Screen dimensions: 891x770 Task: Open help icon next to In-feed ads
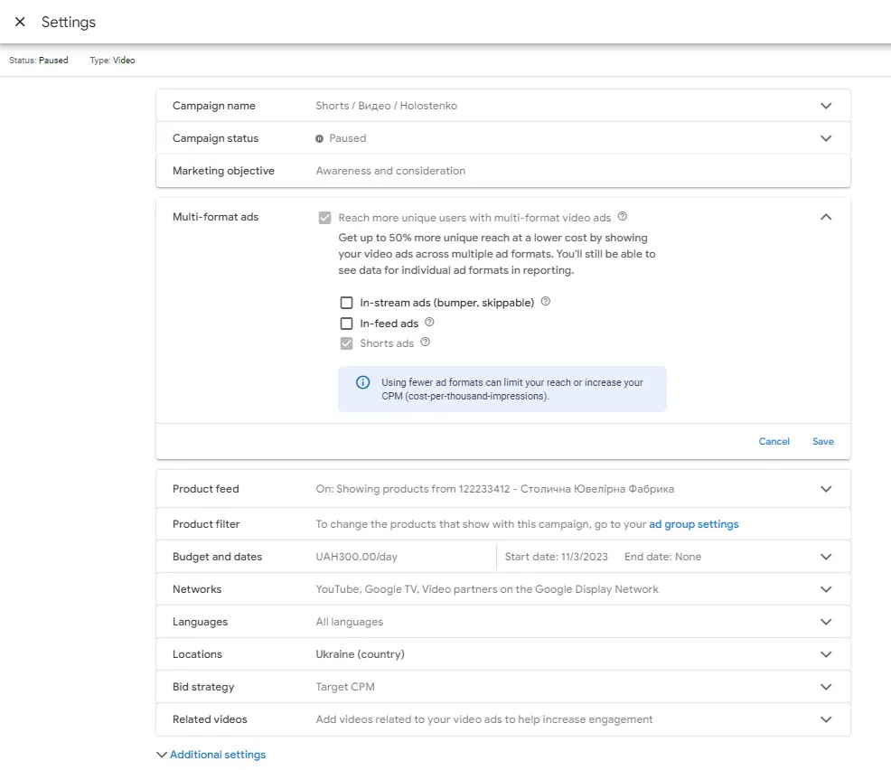point(429,323)
